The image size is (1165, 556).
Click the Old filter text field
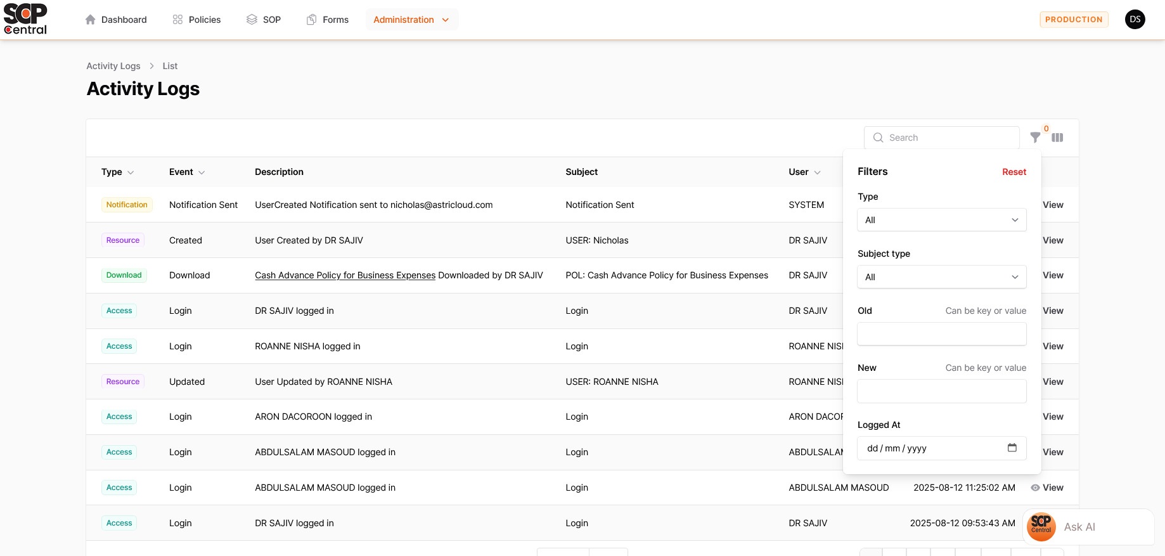click(x=941, y=334)
